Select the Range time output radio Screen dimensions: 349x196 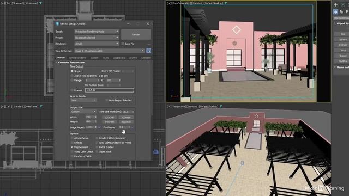(x=72, y=81)
